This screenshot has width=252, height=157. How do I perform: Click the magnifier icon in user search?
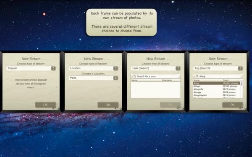coord(135,77)
